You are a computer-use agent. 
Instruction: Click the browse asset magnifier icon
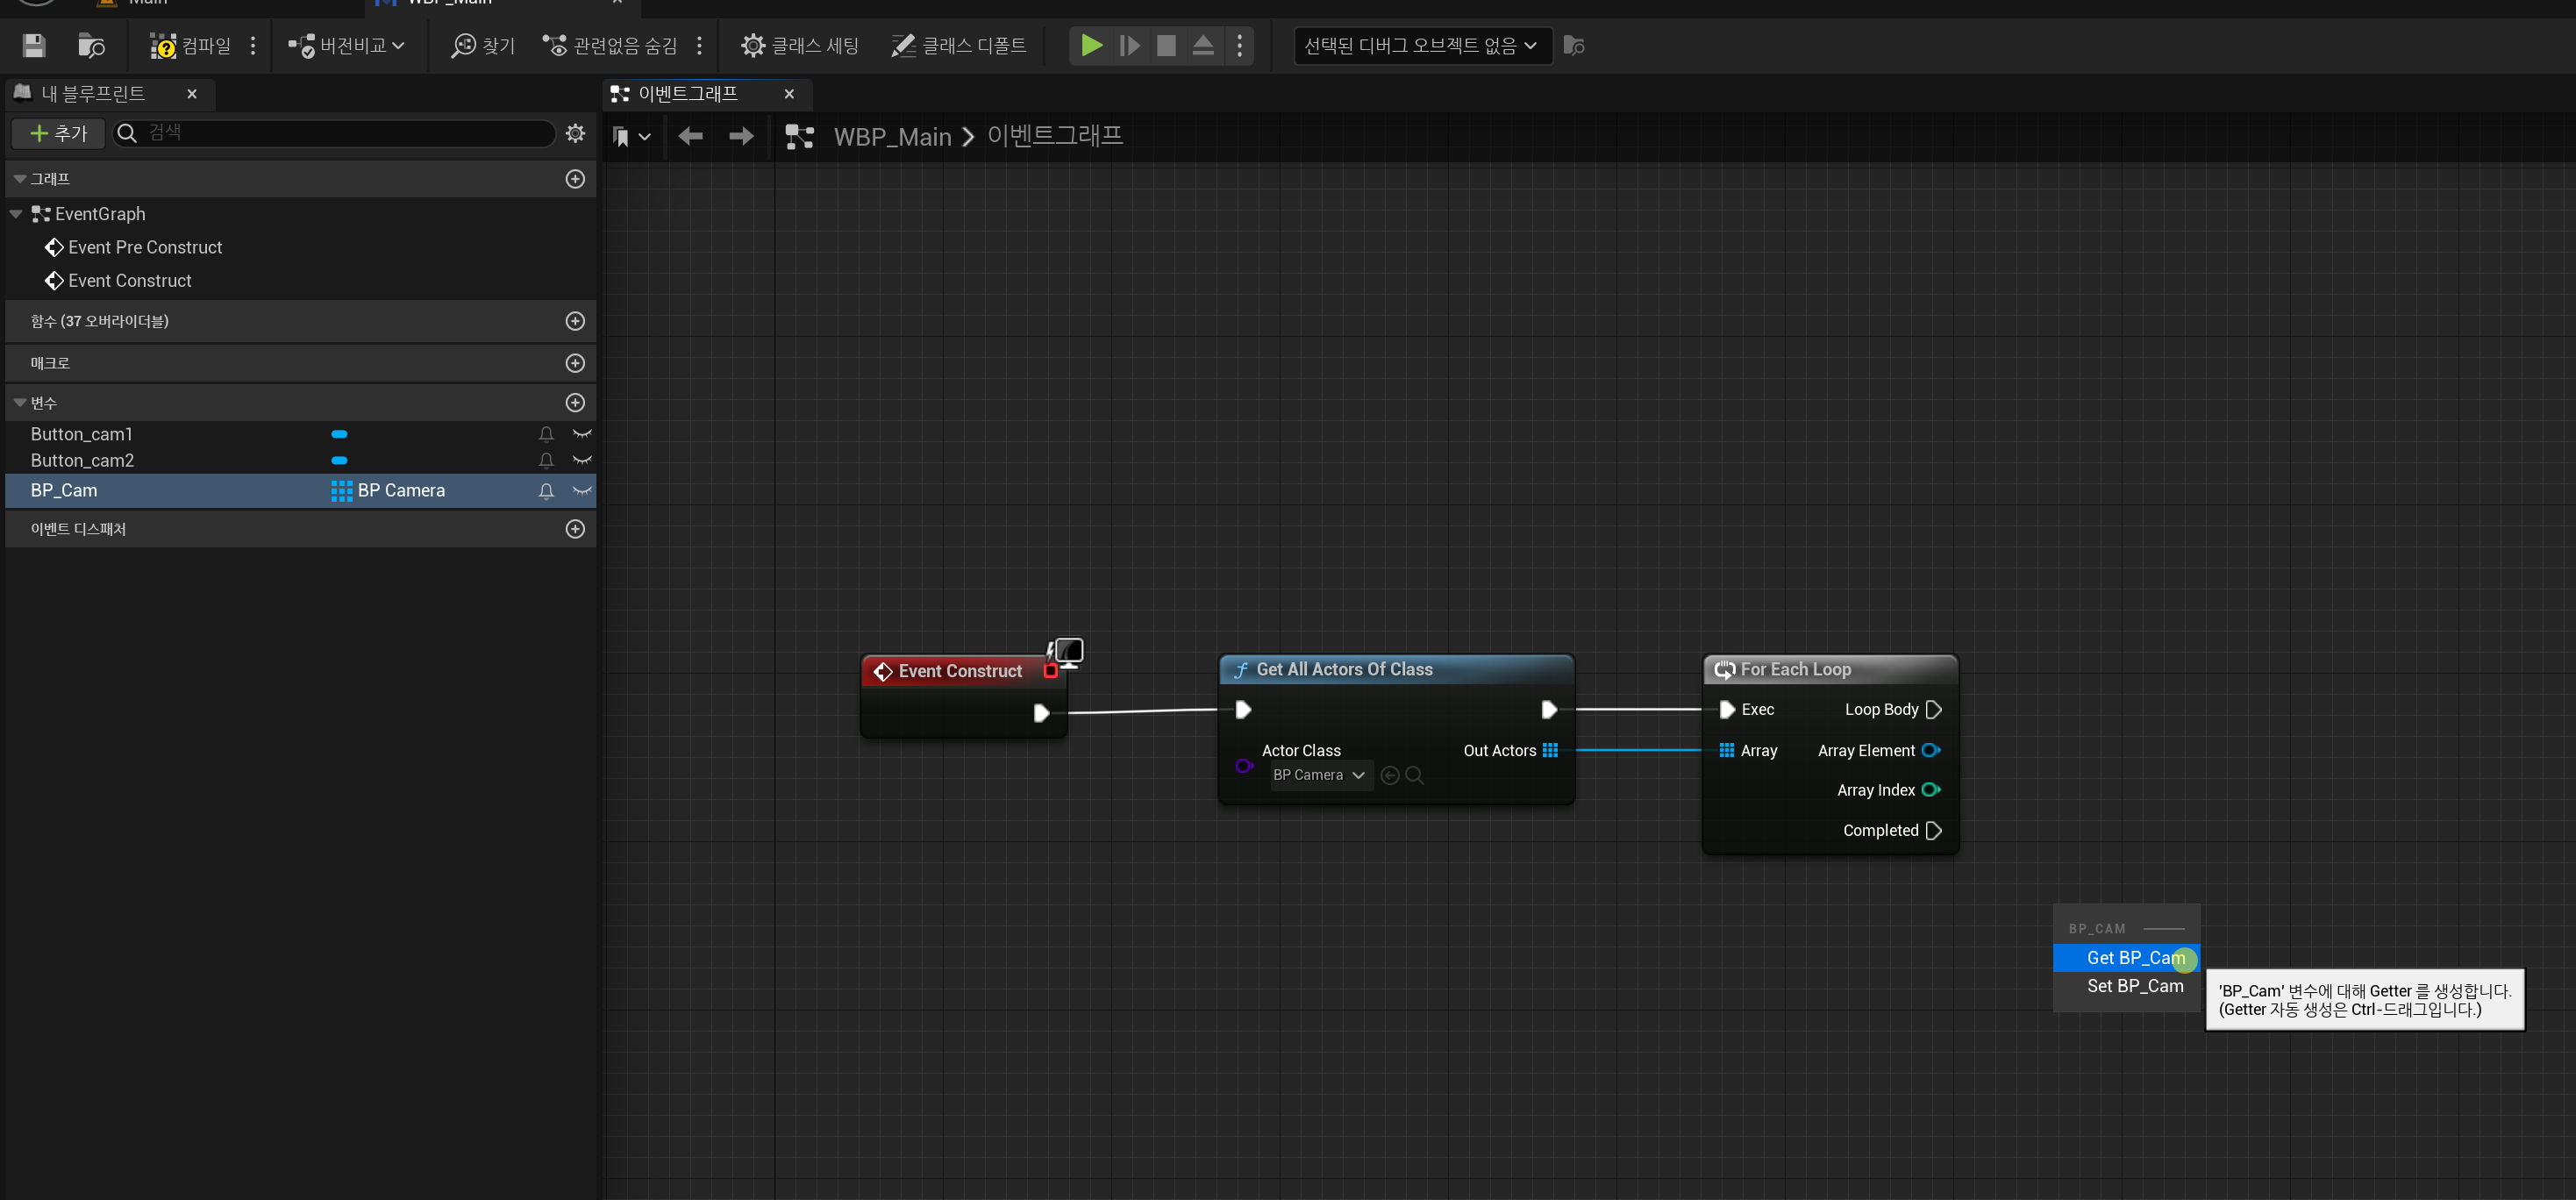tap(1415, 775)
